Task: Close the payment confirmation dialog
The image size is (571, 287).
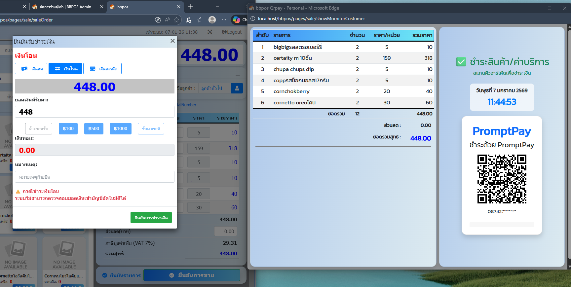Action: tap(172, 41)
